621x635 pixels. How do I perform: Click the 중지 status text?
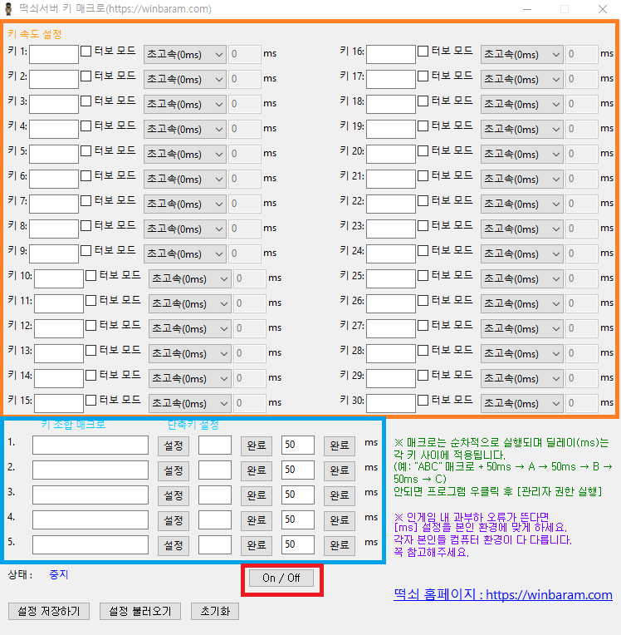click(59, 574)
